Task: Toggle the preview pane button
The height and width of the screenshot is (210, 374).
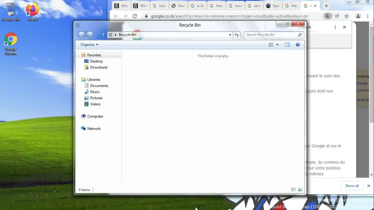Action: coord(287,45)
